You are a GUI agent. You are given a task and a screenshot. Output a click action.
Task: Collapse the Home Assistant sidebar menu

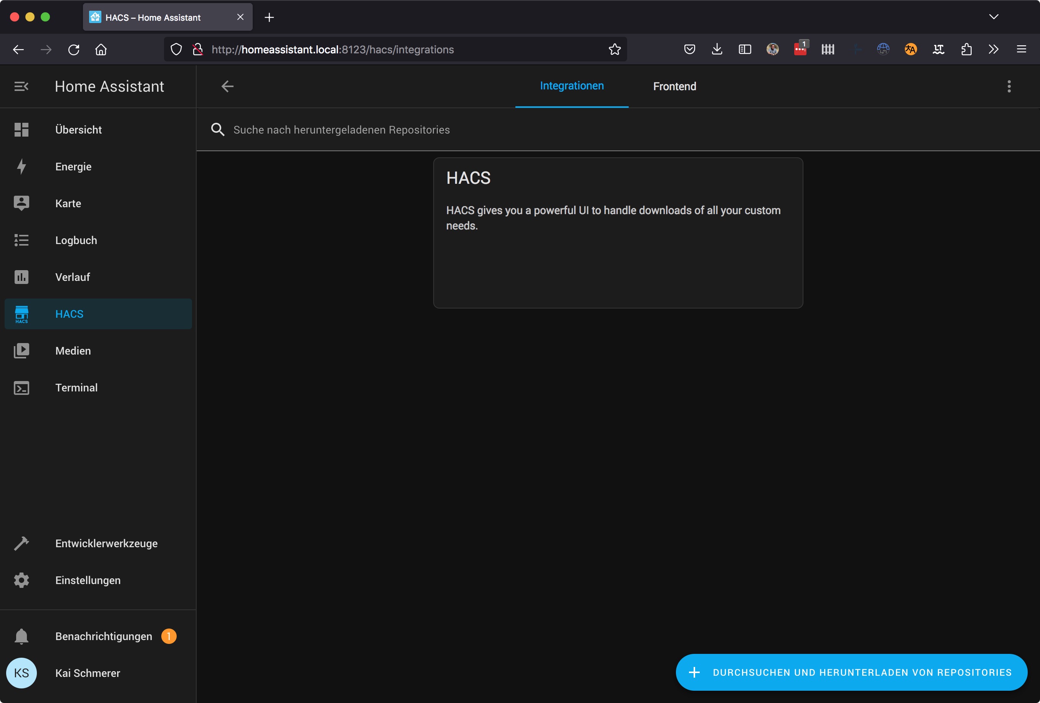(22, 86)
